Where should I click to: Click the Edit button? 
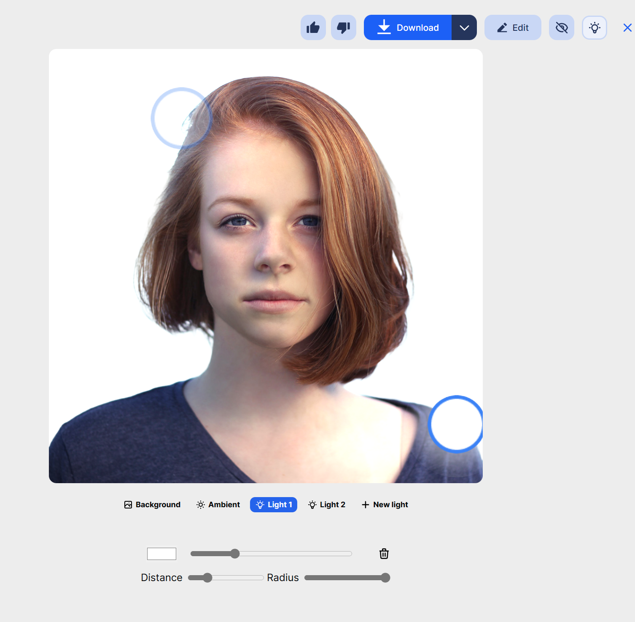513,27
